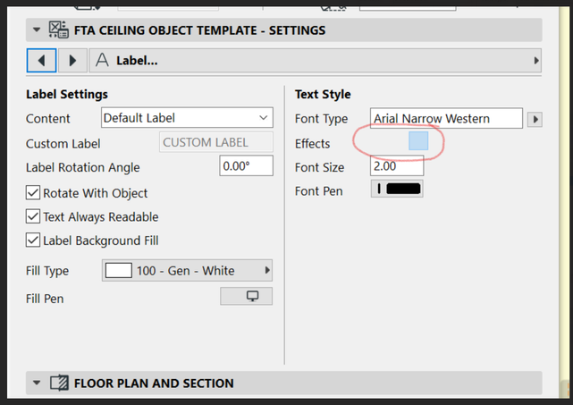Image resolution: width=573 pixels, height=405 pixels.
Task: Click the Arial Narrow Western font field
Action: 447,119
